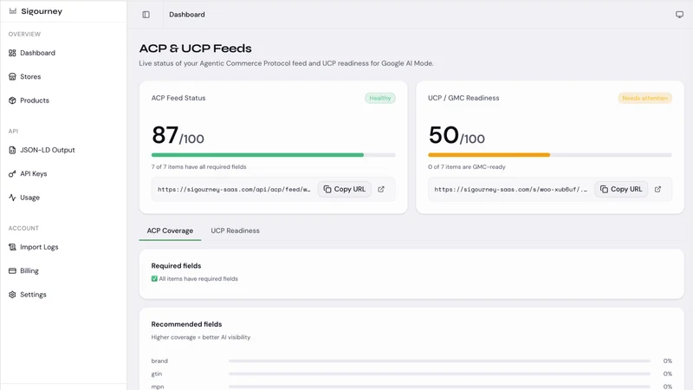Click the gtin field label
This screenshot has height=390, width=693.
coord(157,374)
